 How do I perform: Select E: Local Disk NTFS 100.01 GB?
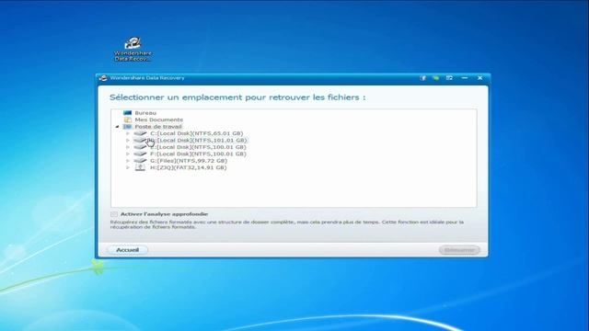pos(198,147)
